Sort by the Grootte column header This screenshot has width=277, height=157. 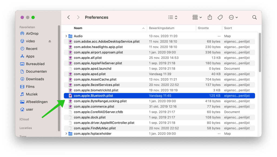click(x=203, y=28)
